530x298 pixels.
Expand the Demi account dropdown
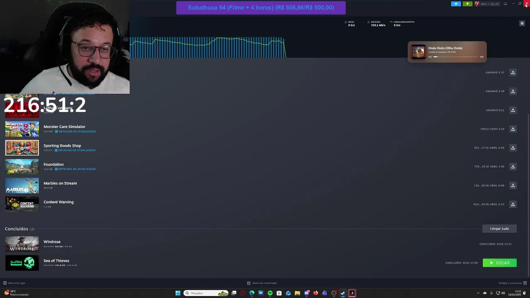487,4
